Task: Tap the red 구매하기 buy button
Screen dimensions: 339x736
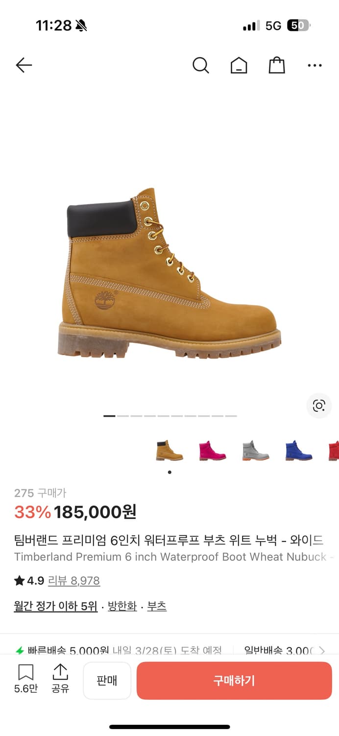Action: click(234, 681)
